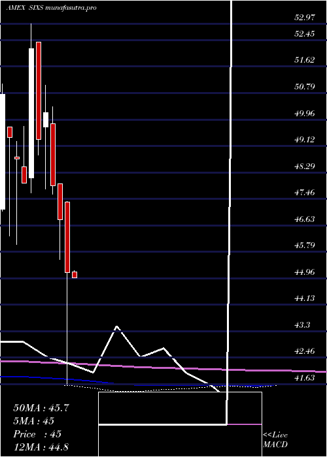
Task: Click the 45.79 price axis label
Action: coord(305,245)
